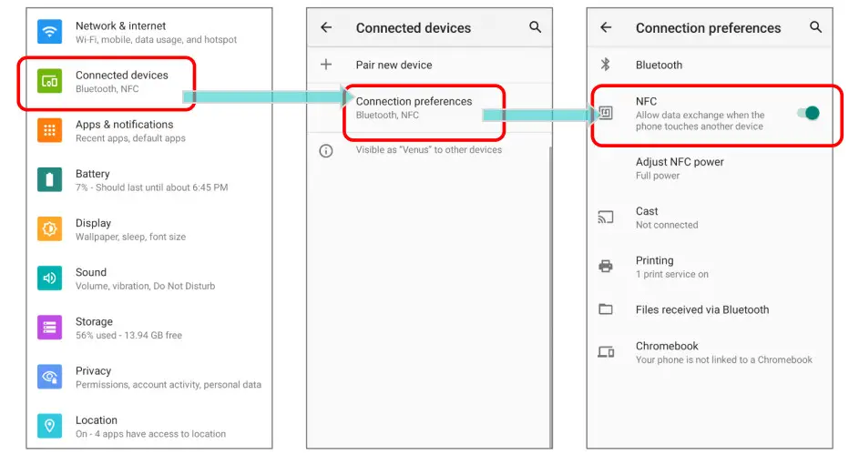Open Connection preferences menu entry
Image resolution: width=849 pixels, height=455 pixels.
point(414,107)
